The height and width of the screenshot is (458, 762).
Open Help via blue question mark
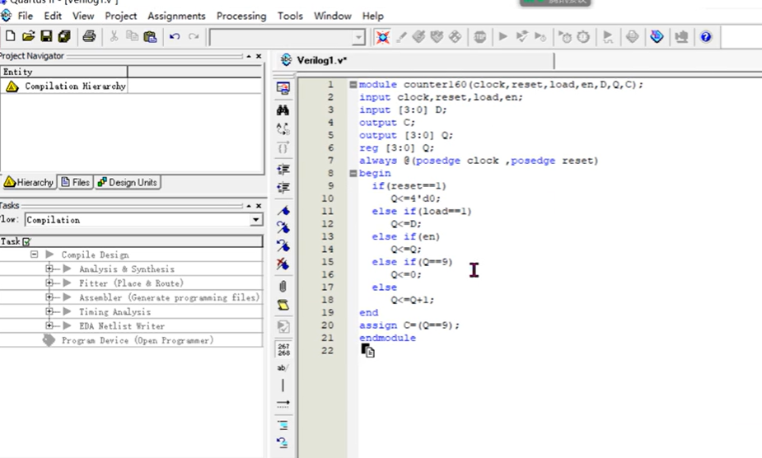pyautogui.click(x=706, y=36)
